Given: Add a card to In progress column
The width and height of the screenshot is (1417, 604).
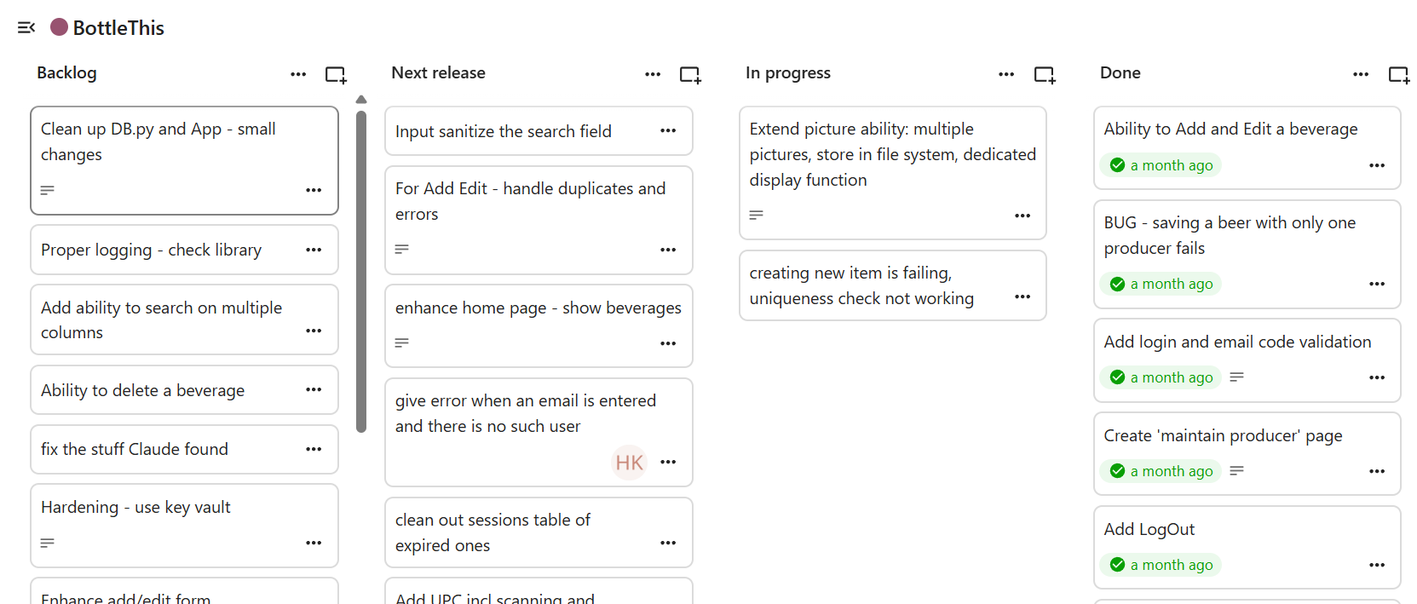Looking at the screenshot, I should pyautogui.click(x=1044, y=75).
